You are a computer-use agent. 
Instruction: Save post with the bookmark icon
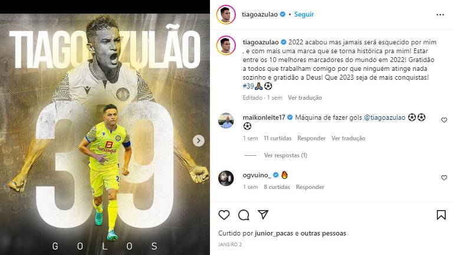(441, 215)
